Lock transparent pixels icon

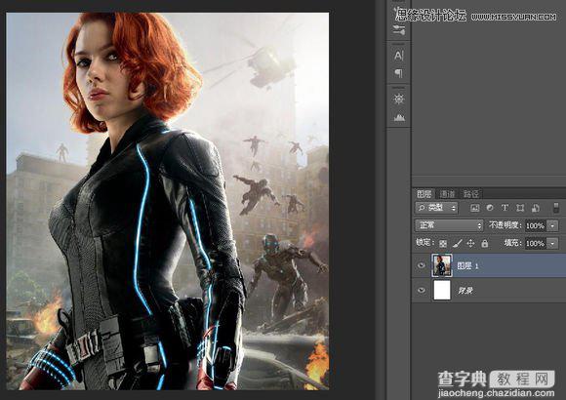click(x=442, y=243)
